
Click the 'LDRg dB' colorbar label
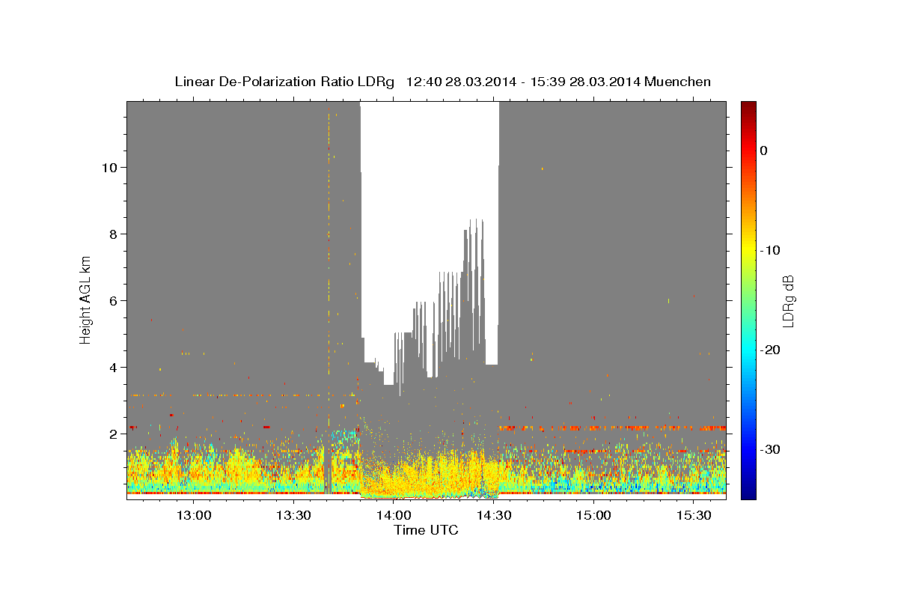pyautogui.click(x=787, y=301)
